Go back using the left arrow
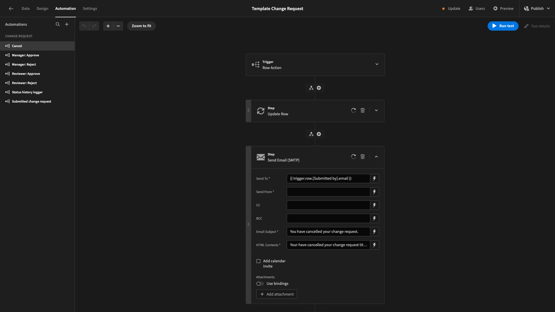Viewport: 555px width, 312px height. click(x=11, y=9)
